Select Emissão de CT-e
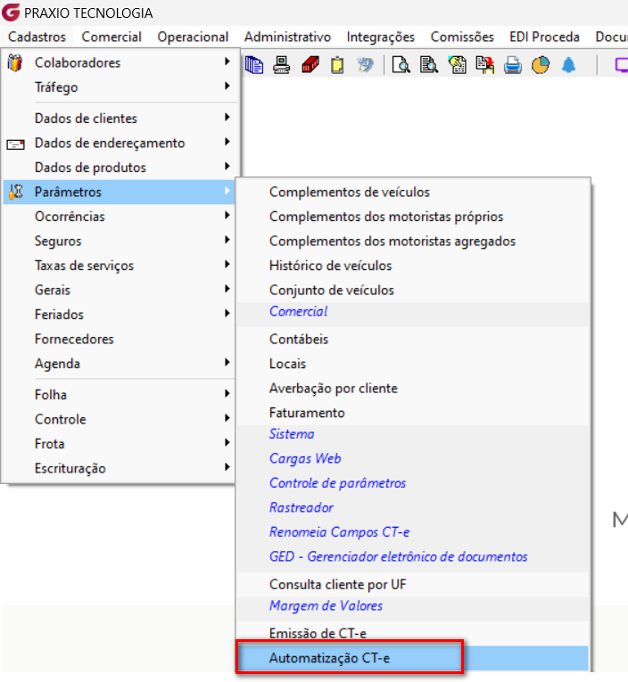Image resolution: width=628 pixels, height=682 pixels. coord(412,633)
